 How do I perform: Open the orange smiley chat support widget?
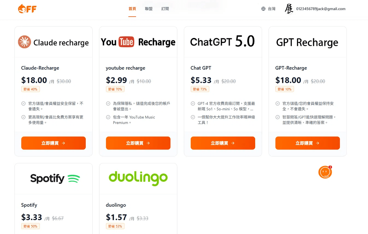pos(325,172)
